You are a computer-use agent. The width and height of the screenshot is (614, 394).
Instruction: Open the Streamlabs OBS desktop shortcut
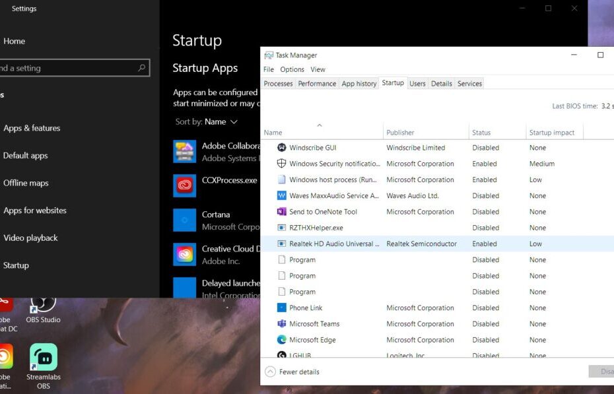(x=44, y=358)
